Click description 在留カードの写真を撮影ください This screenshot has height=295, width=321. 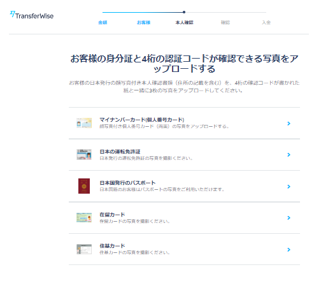click(x=134, y=221)
